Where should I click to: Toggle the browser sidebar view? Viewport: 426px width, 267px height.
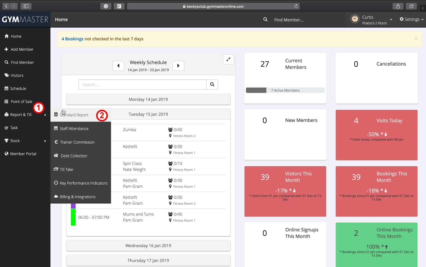(x=26, y=6)
